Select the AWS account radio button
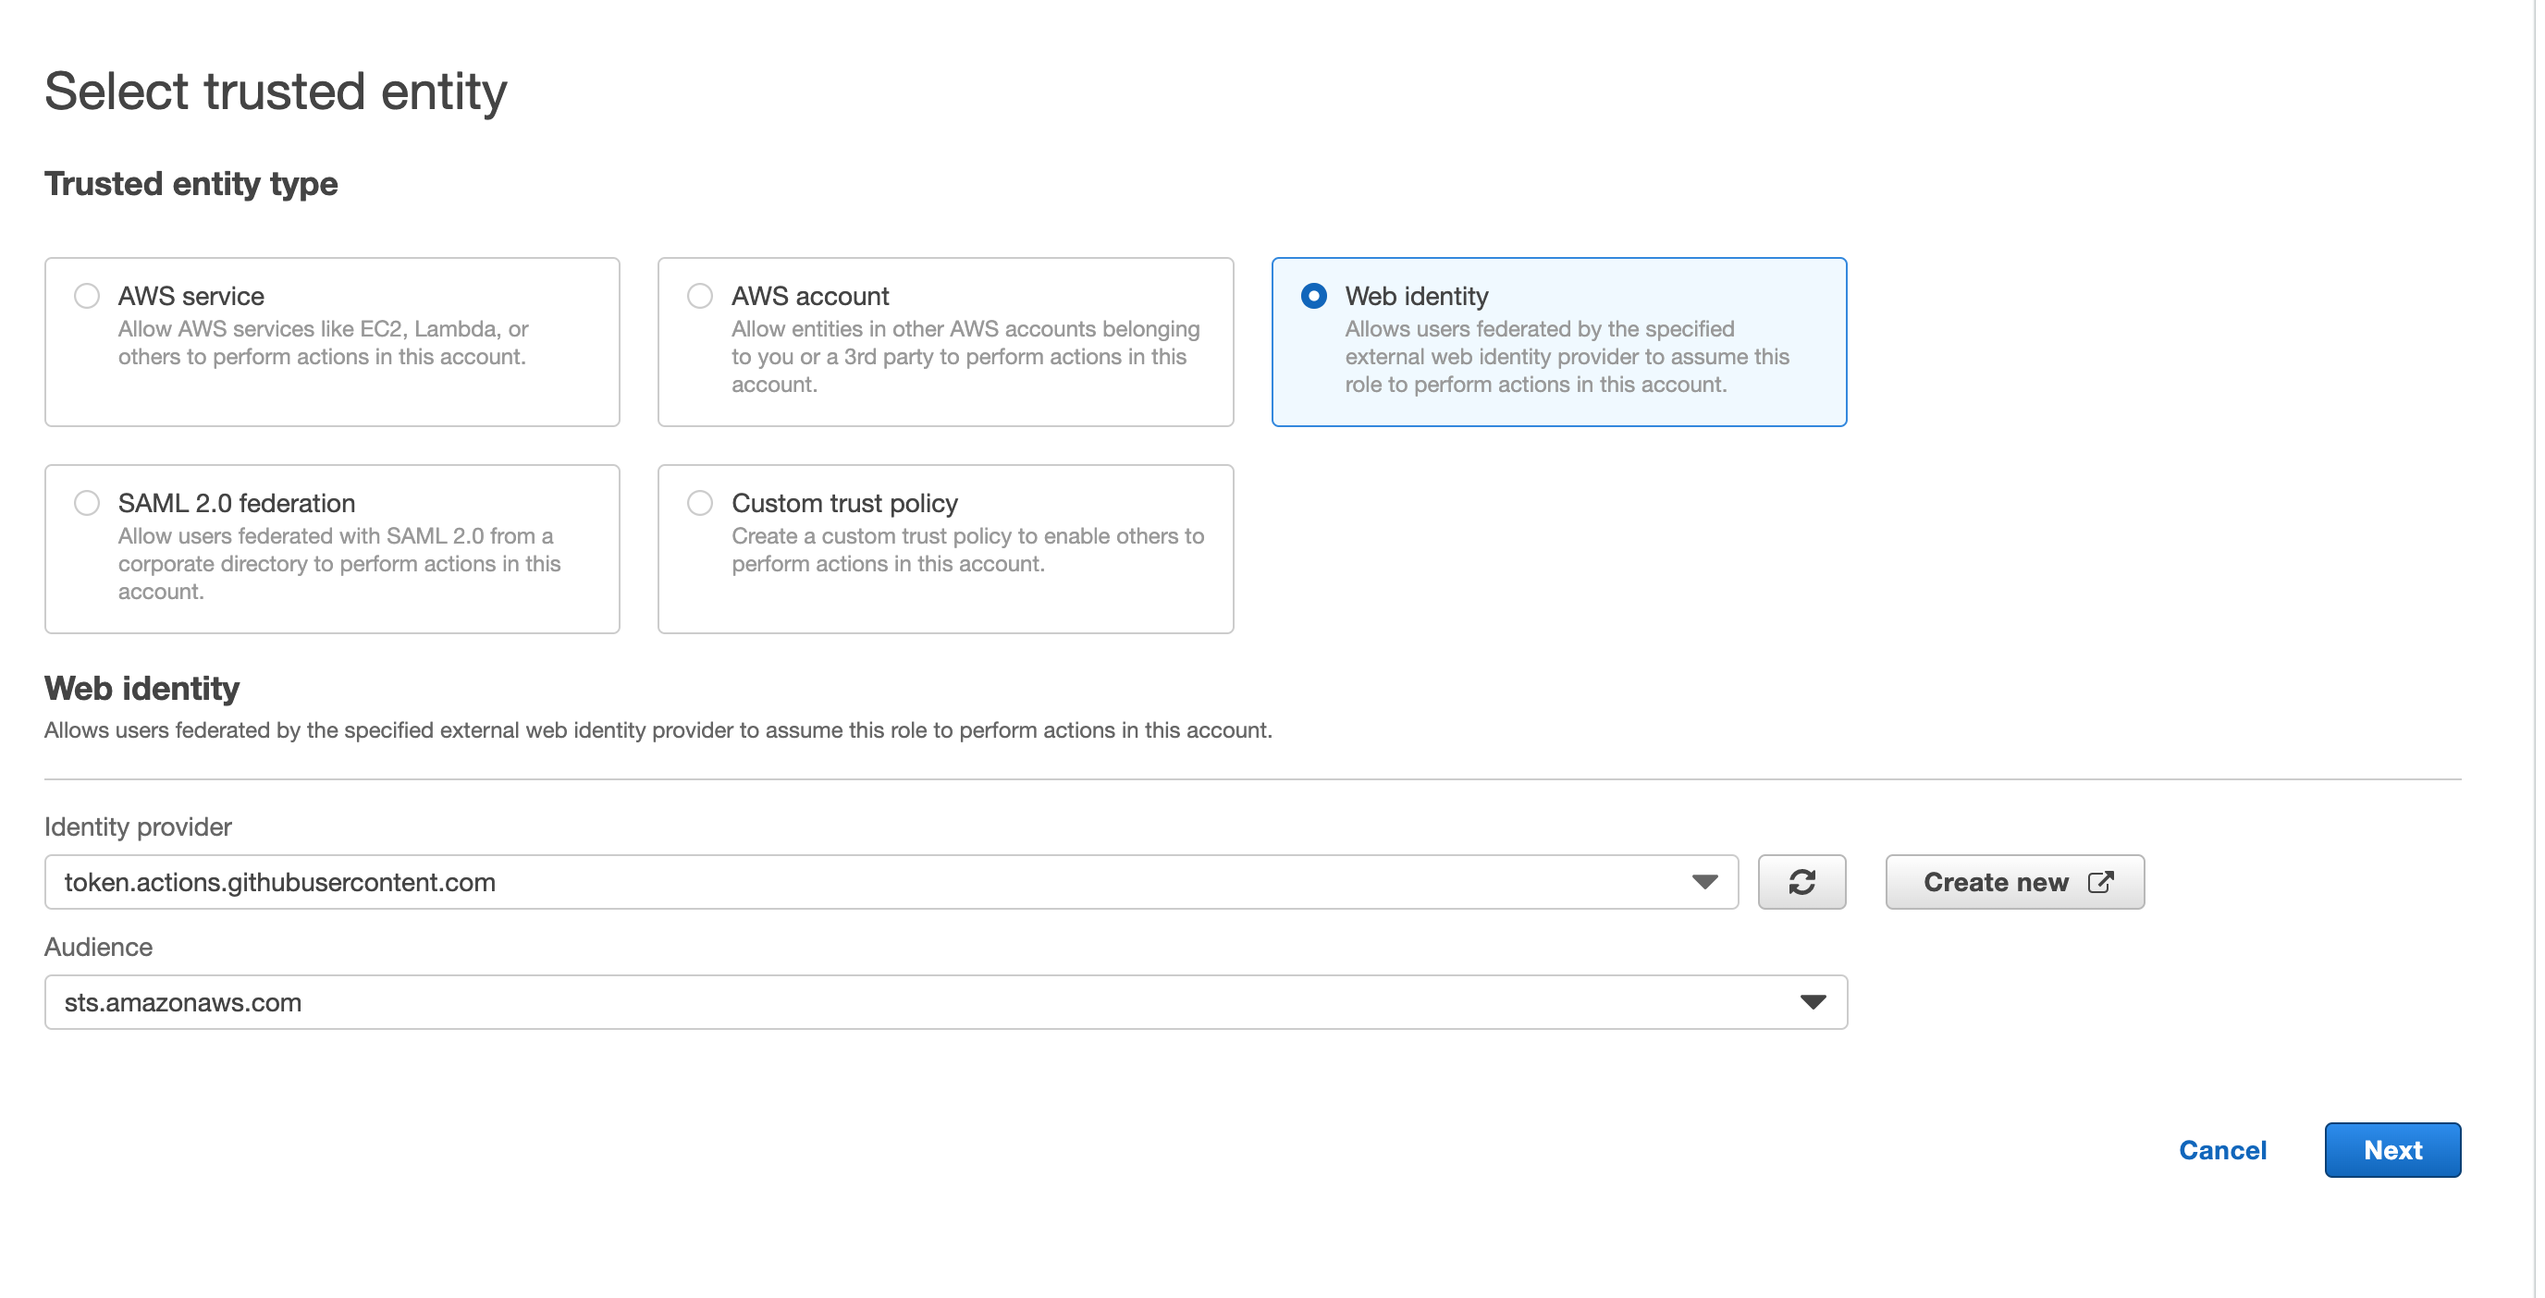2545x1298 pixels. click(x=699, y=295)
